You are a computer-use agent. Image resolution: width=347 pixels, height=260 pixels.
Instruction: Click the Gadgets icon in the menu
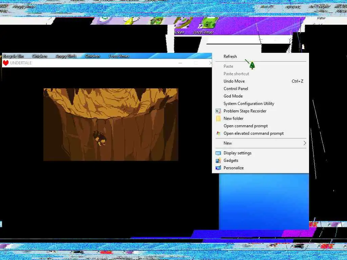pos(218,160)
